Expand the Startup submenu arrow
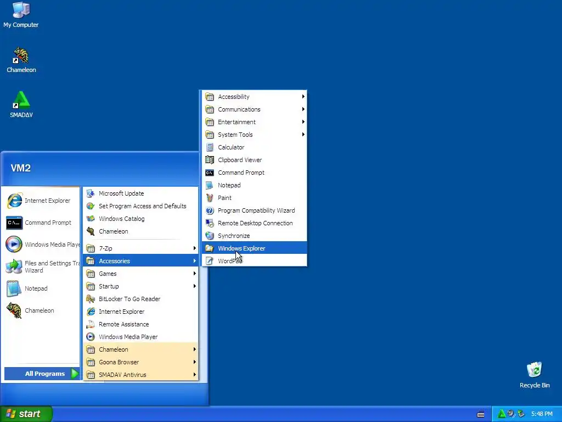 tap(195, 286)
